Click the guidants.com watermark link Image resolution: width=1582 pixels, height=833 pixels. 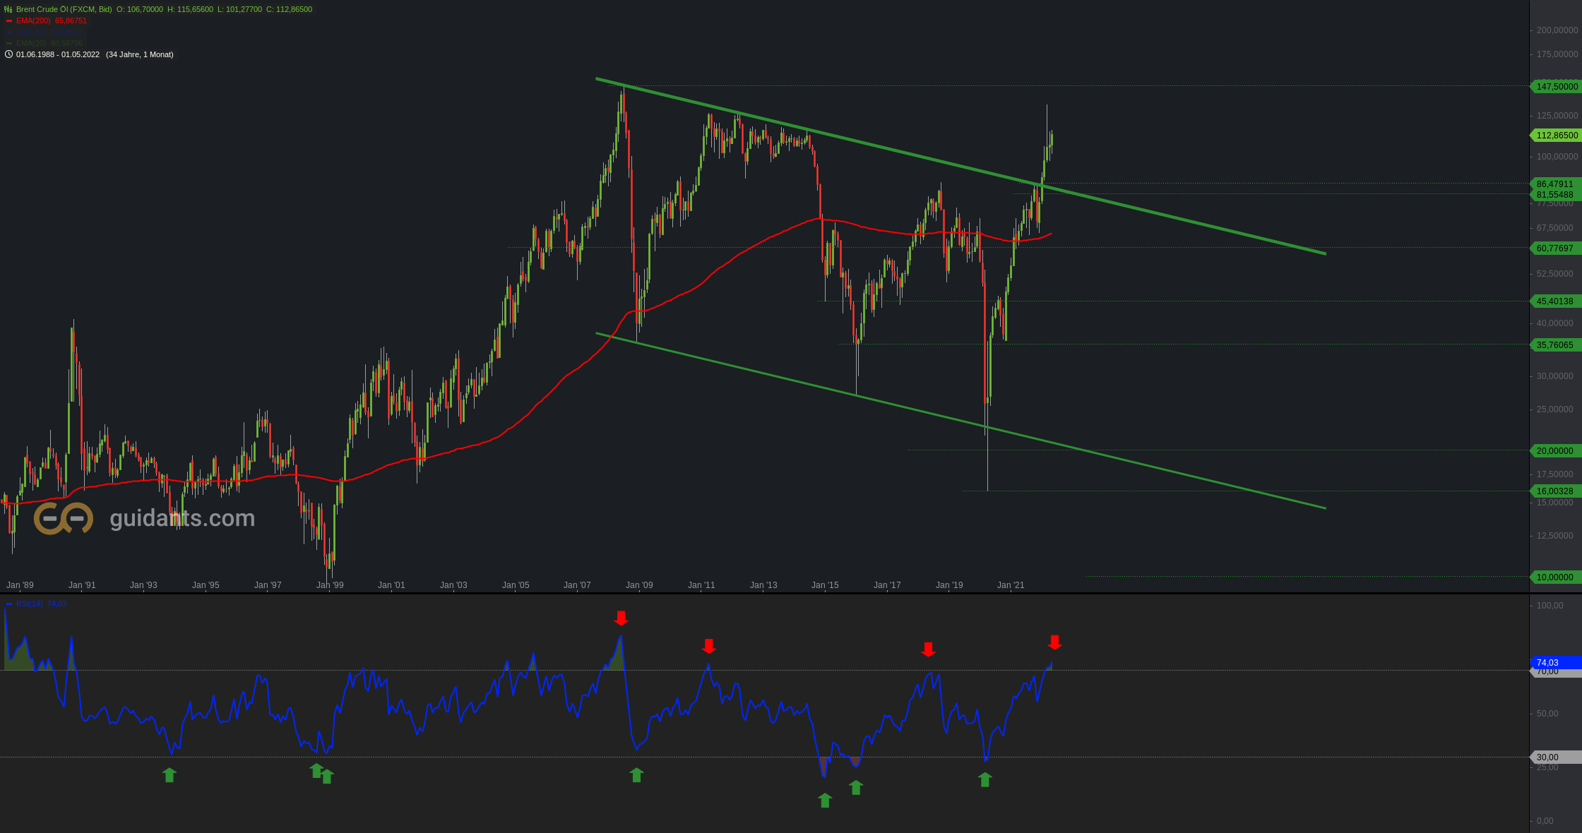182,519
